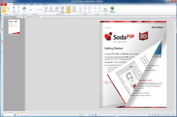This screenshot has height=117, width=177.
Task: Click the Redo quick-access arrow
Action: [12, 2]
